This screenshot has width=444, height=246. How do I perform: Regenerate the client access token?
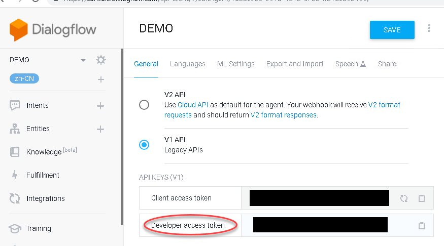[404, 198]
